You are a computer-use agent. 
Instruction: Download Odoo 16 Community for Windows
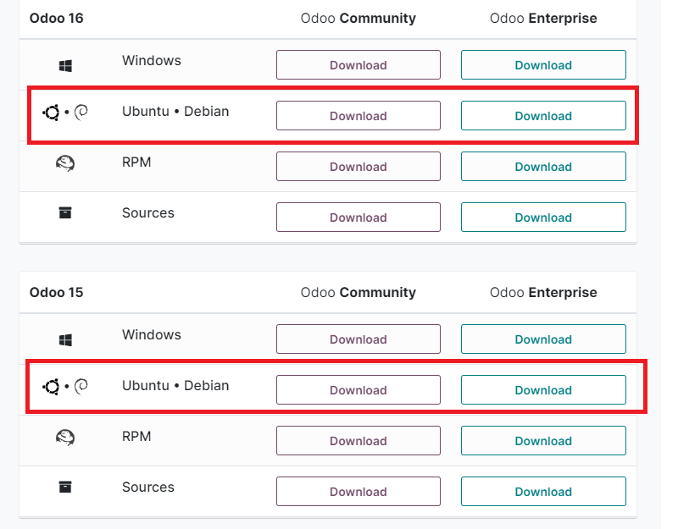[358, 65]
